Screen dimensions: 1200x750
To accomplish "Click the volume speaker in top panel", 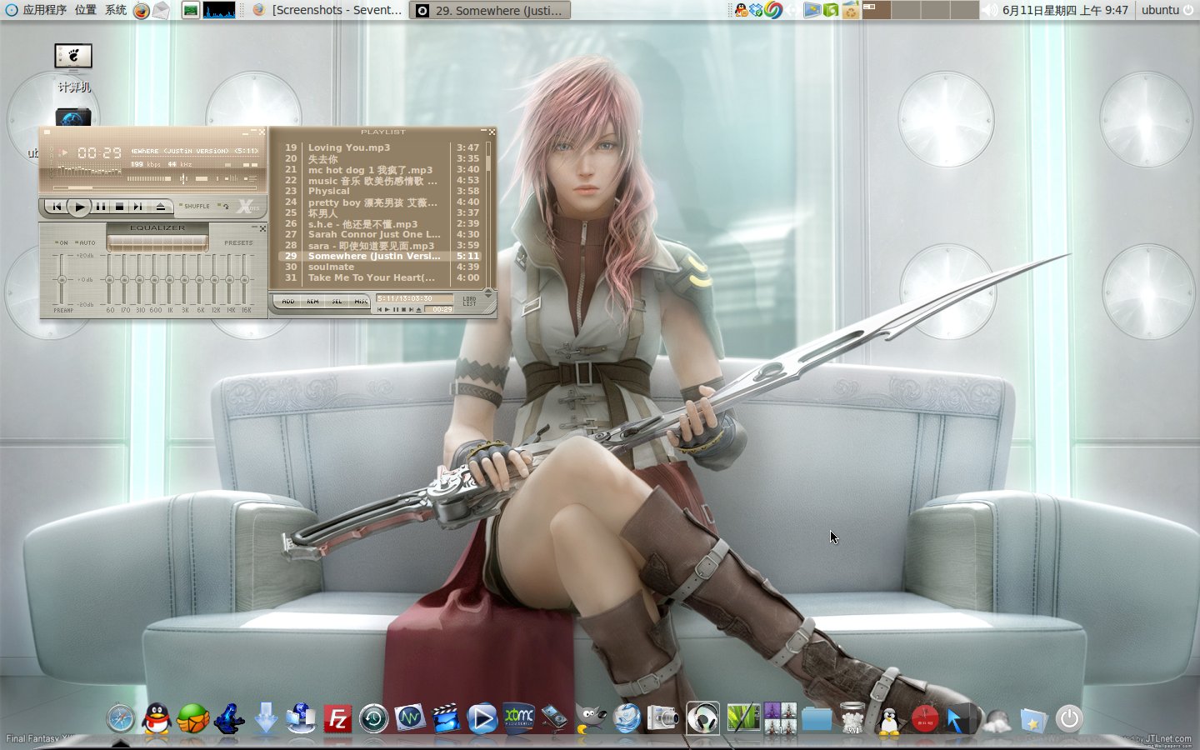I will 989,10.
